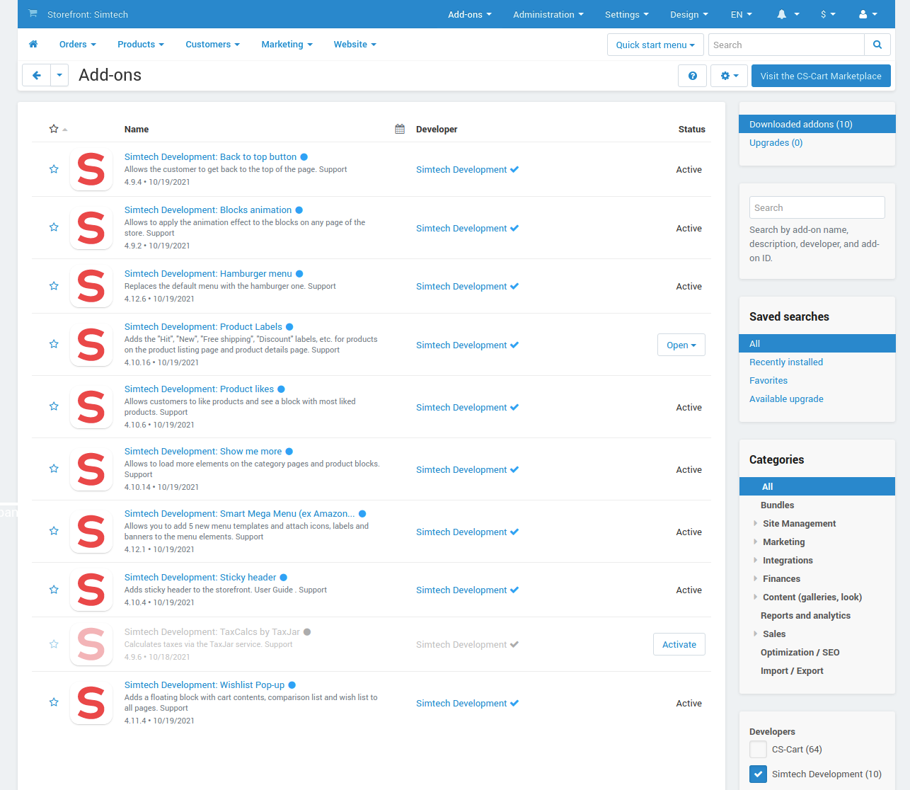
Task: Open the Back to top button add-on logo
Action: (x=91, y=170)
